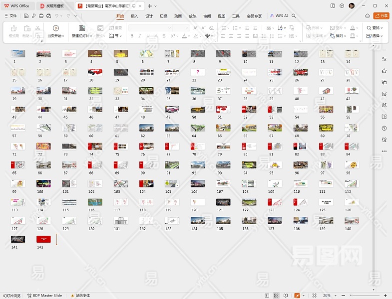
Task: Toggle slide sorter grid view button
Action: point(277,296)
